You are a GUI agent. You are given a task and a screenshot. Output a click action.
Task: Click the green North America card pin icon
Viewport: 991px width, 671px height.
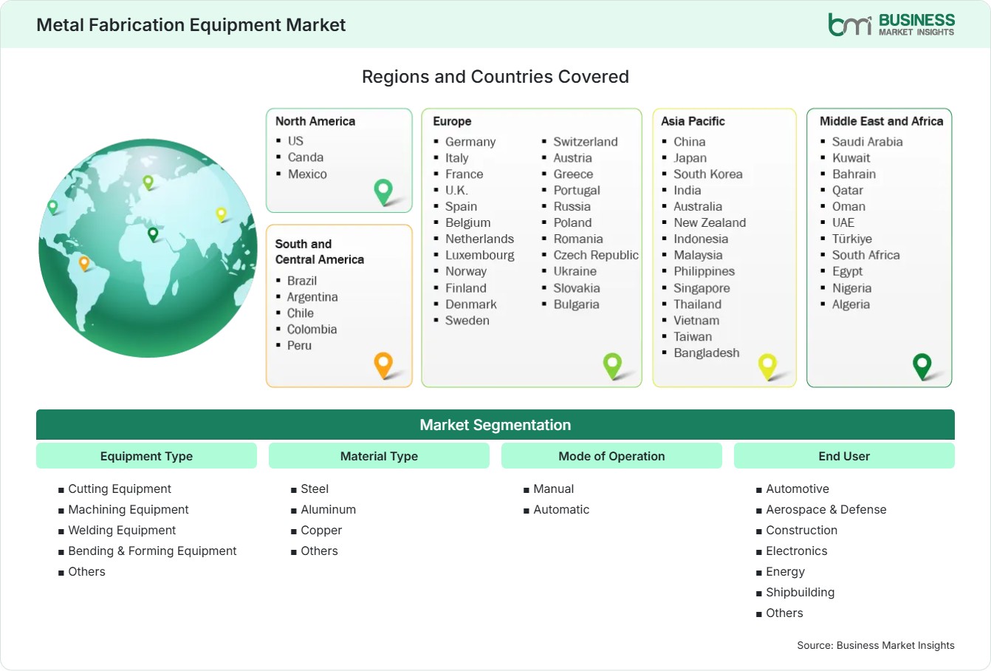click(x=384, y=192)
